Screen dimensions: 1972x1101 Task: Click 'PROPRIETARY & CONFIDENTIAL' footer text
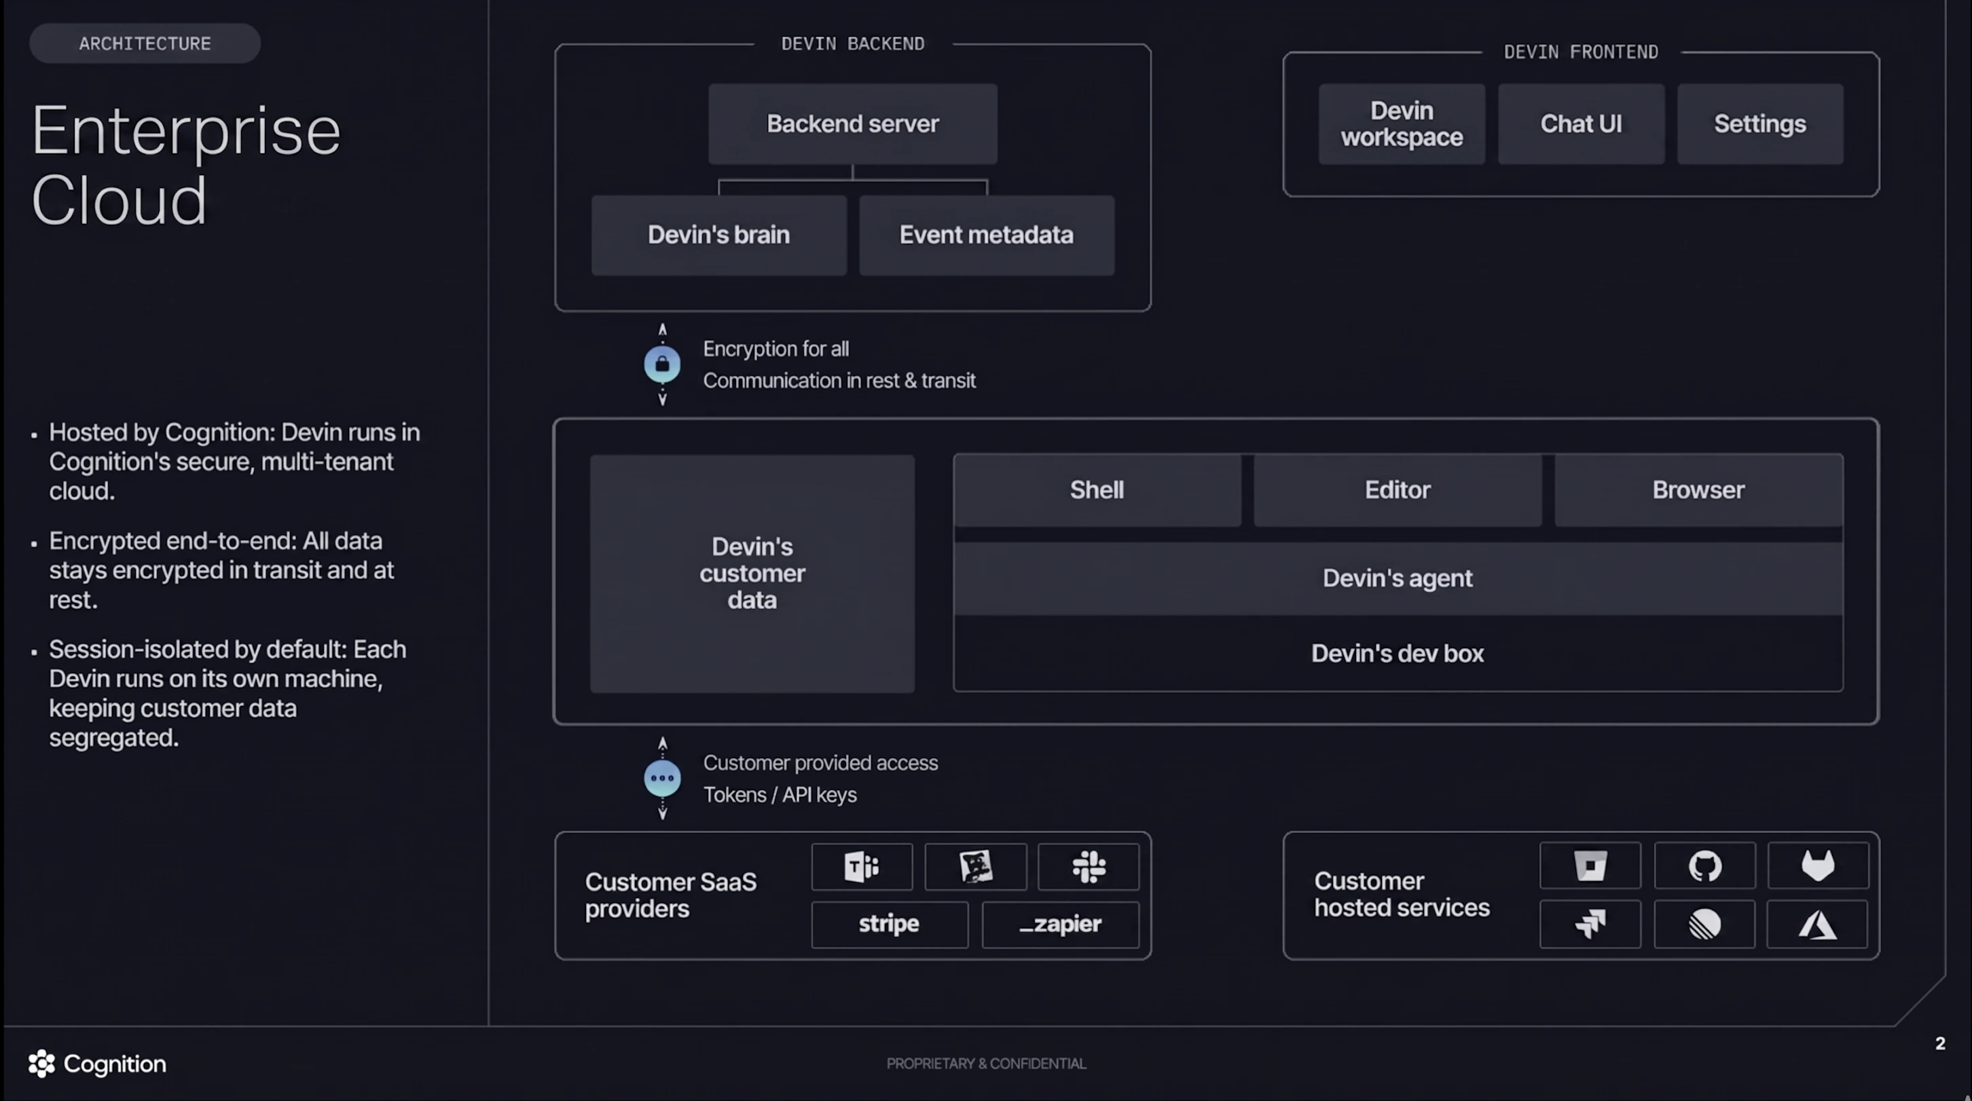coord(986,1064)
